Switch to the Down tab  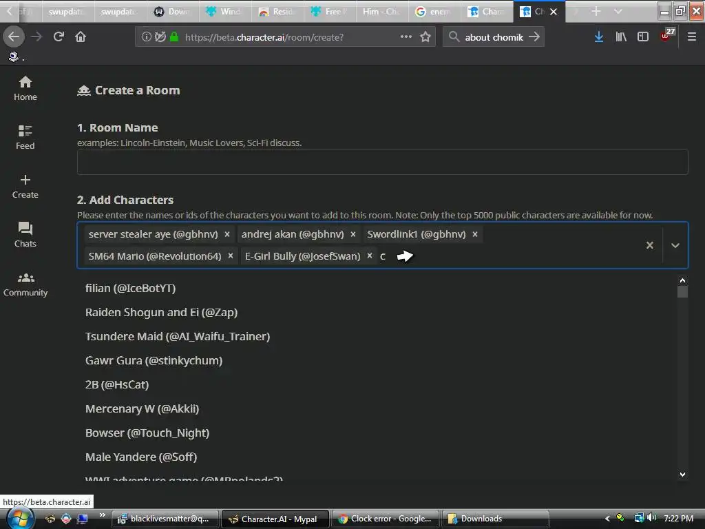(x=173, y=12)
